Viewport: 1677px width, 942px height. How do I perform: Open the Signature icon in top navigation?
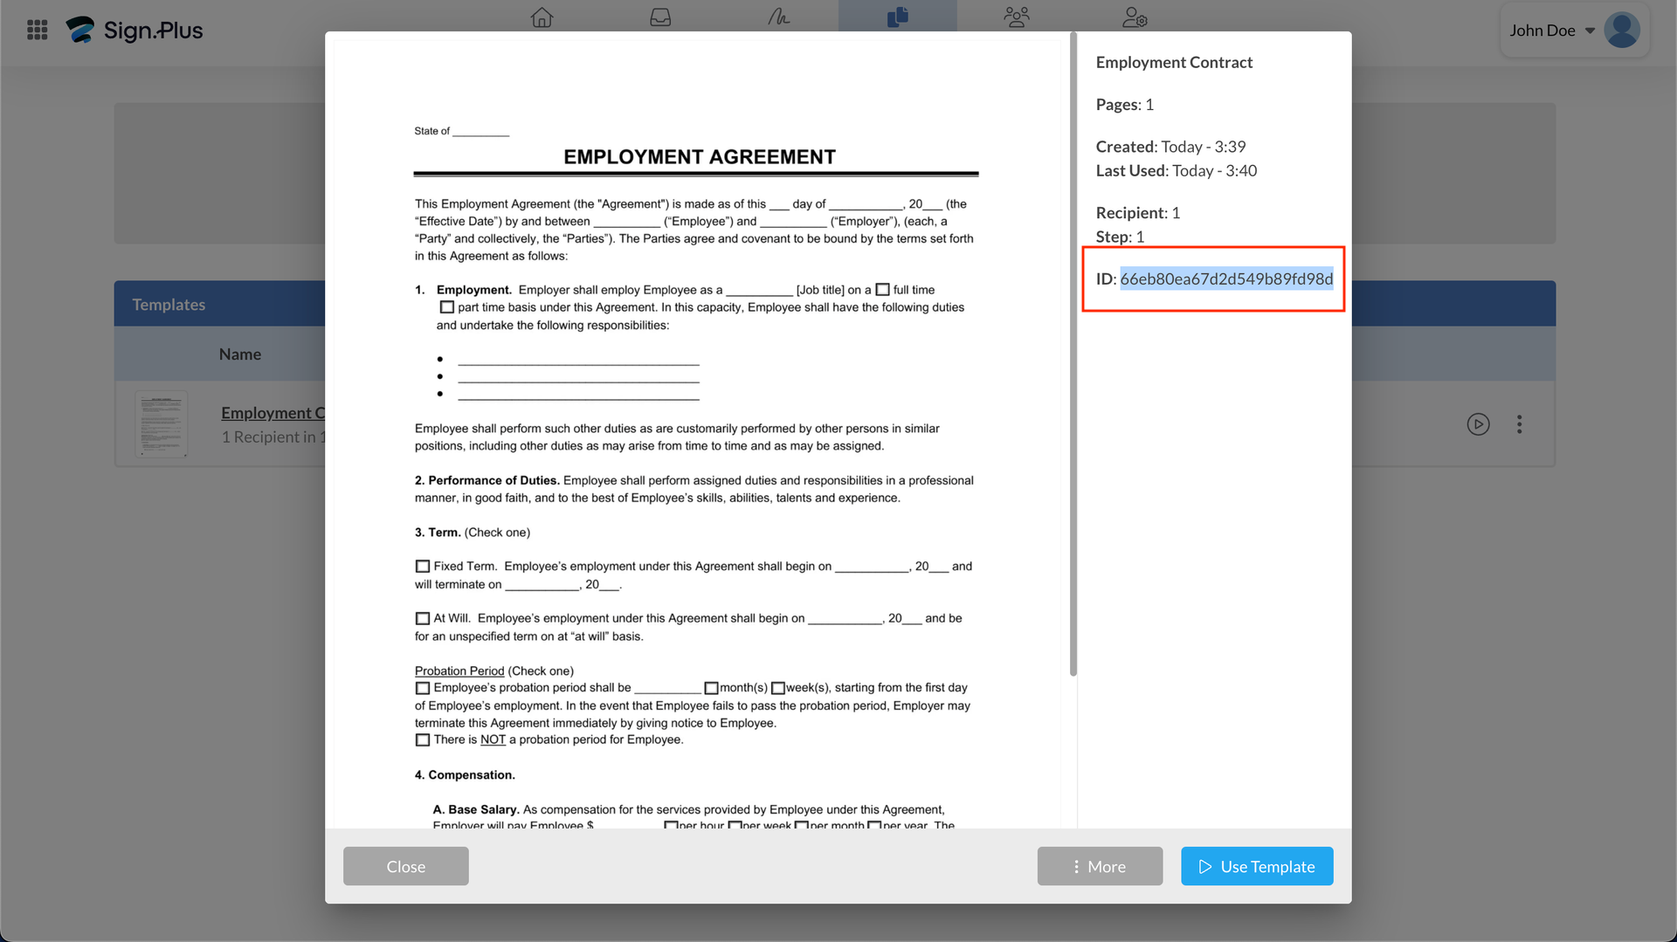point(778,17)
